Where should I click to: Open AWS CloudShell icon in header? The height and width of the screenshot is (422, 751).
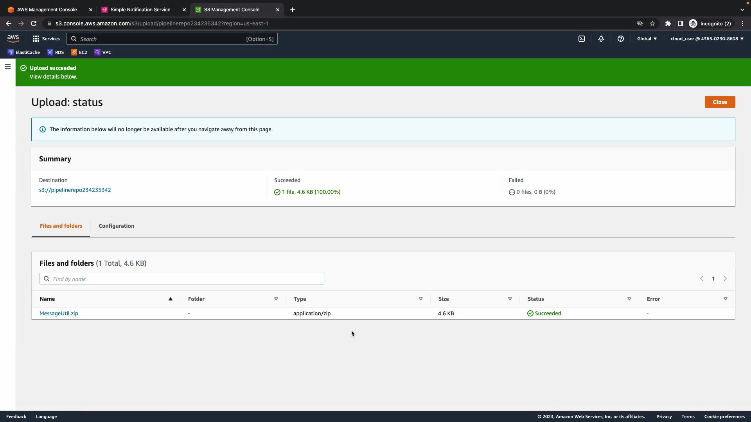582,39
